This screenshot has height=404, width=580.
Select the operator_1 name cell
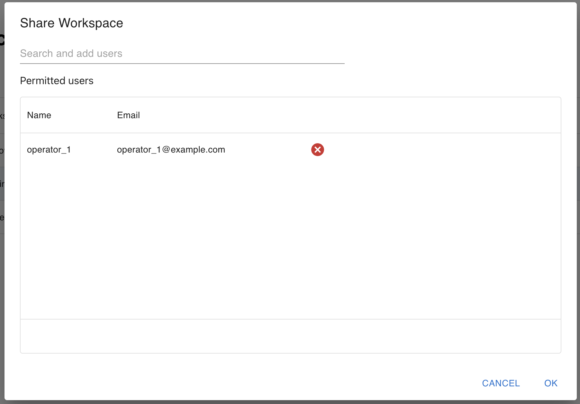click(49, 150)
